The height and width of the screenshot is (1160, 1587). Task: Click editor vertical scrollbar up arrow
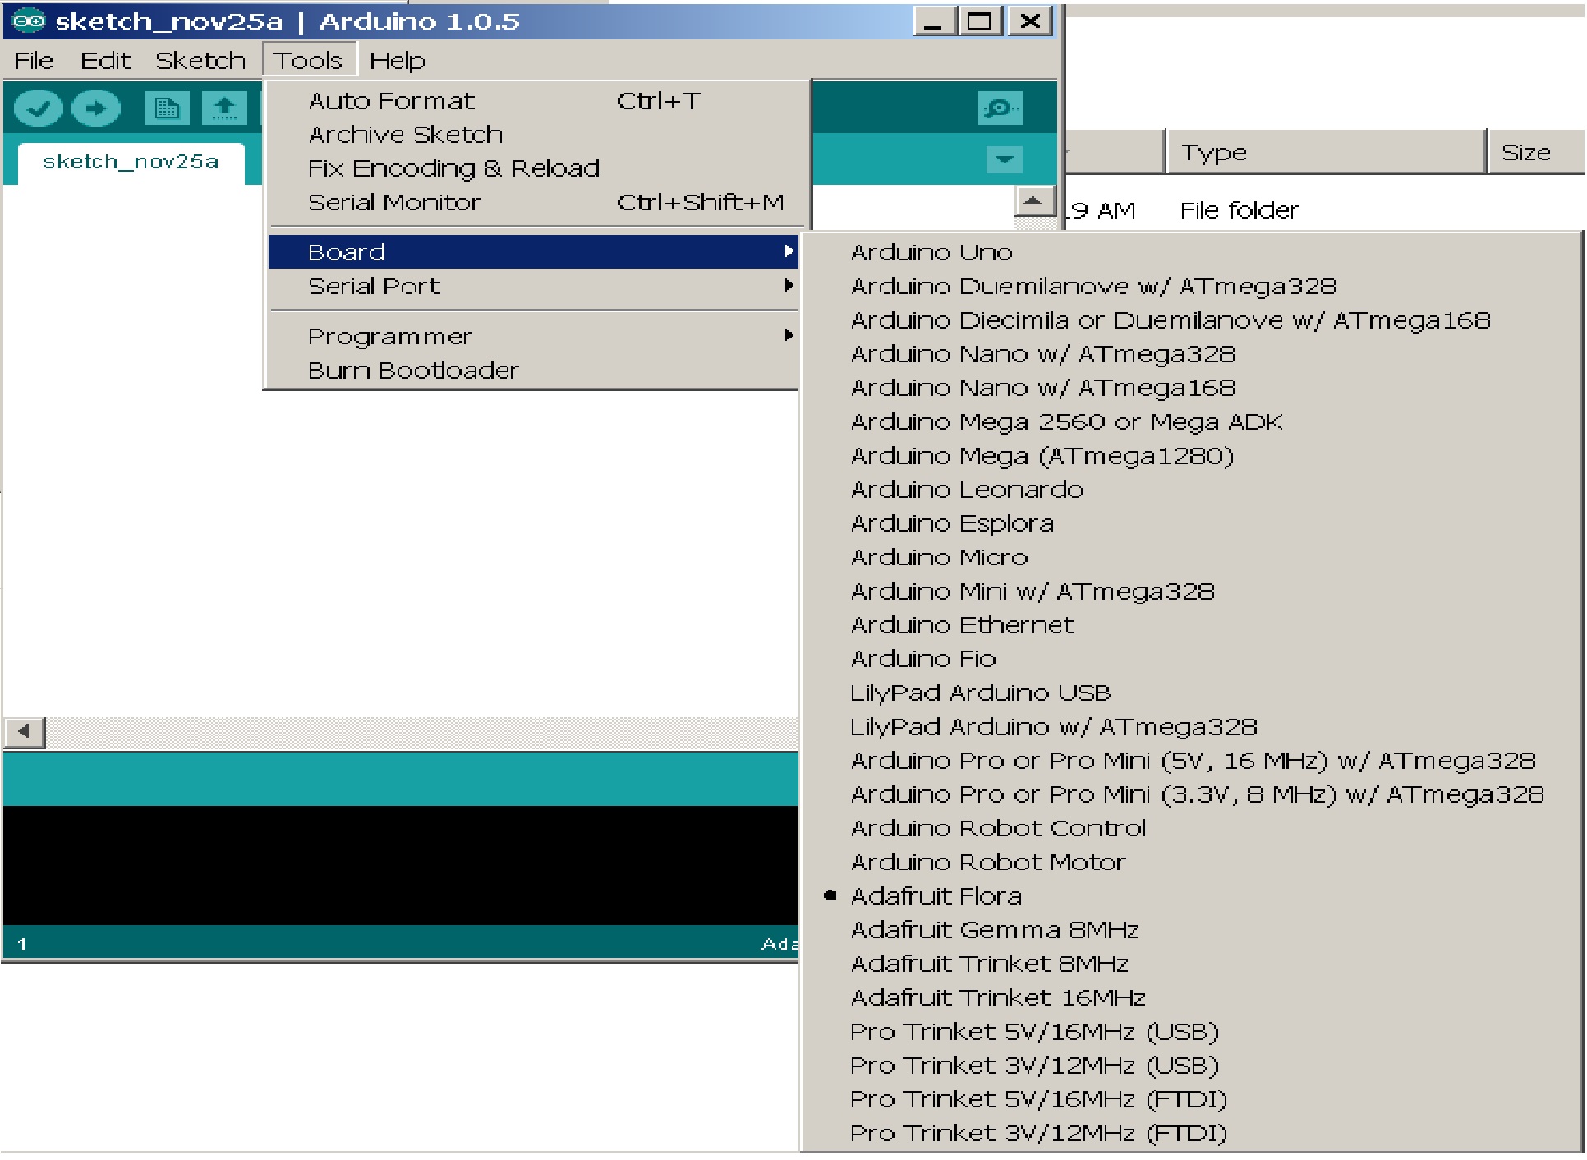pyautogui.click(x=1035, y=201)
